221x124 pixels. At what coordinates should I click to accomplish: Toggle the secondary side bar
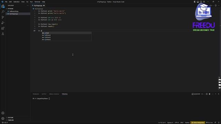(x=201, y=2)
